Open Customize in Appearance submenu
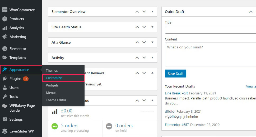This screenshot has width=256, height=137. pos(54,78)
